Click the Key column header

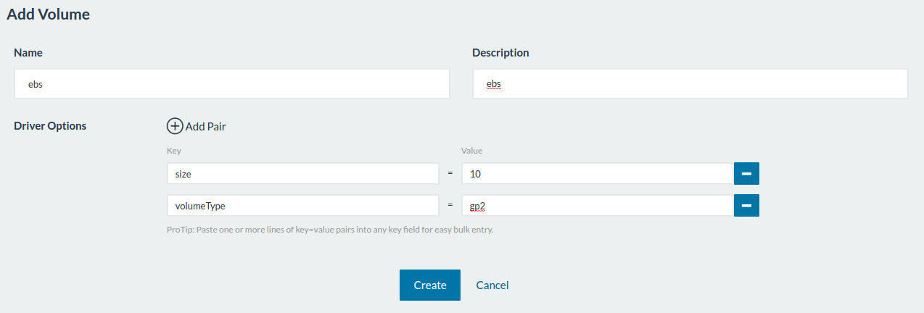pos(173,151)
